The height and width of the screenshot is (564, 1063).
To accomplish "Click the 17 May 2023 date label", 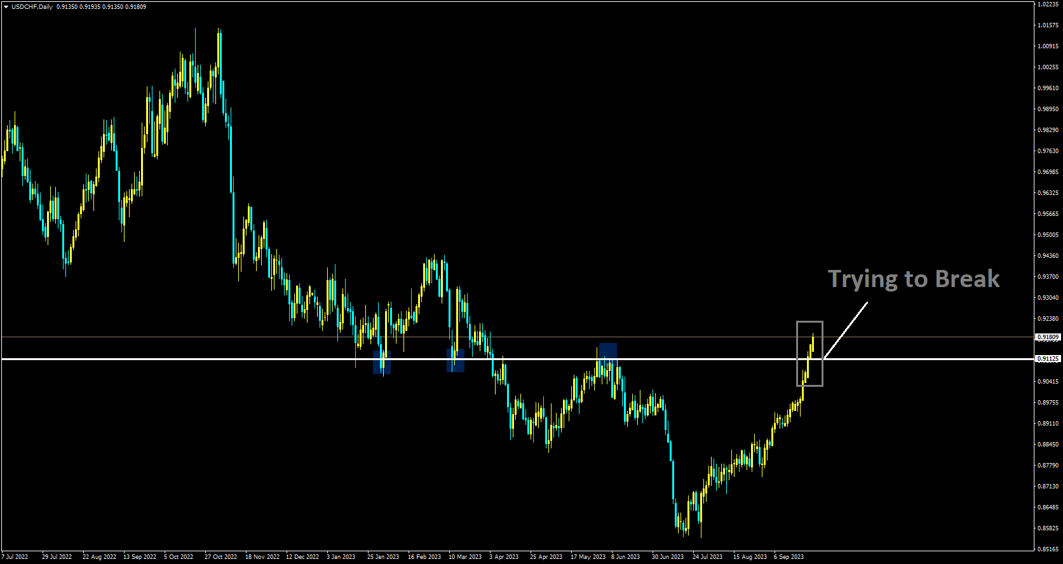I will [588, 557].
